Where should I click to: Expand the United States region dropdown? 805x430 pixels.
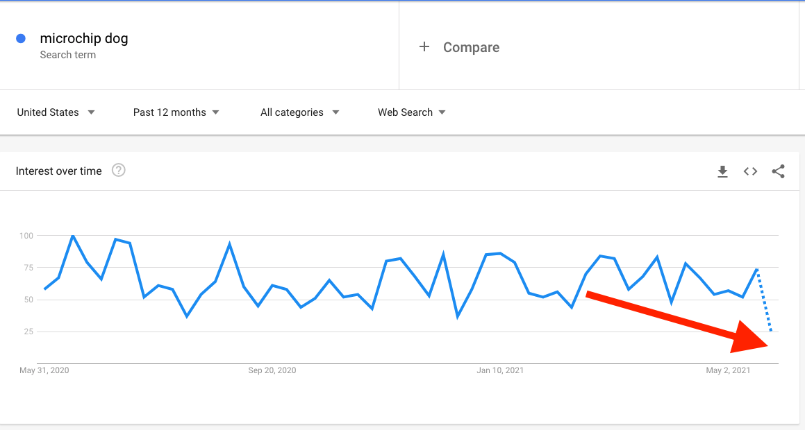[56, 112]
